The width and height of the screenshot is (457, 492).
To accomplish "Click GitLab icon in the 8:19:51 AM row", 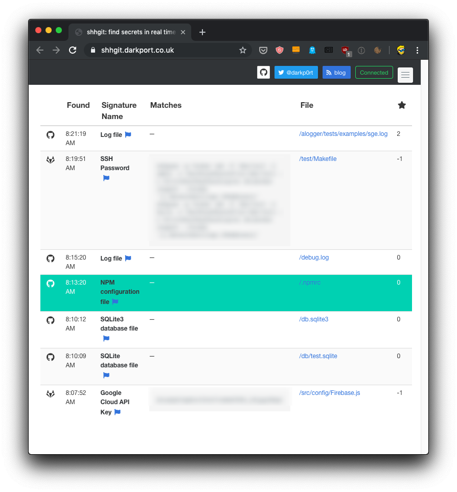I will point(51,160).
